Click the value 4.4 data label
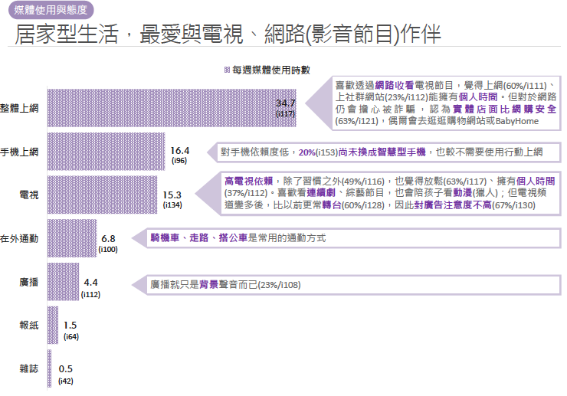This screenshot has width=567, height=396. point(90,283)
